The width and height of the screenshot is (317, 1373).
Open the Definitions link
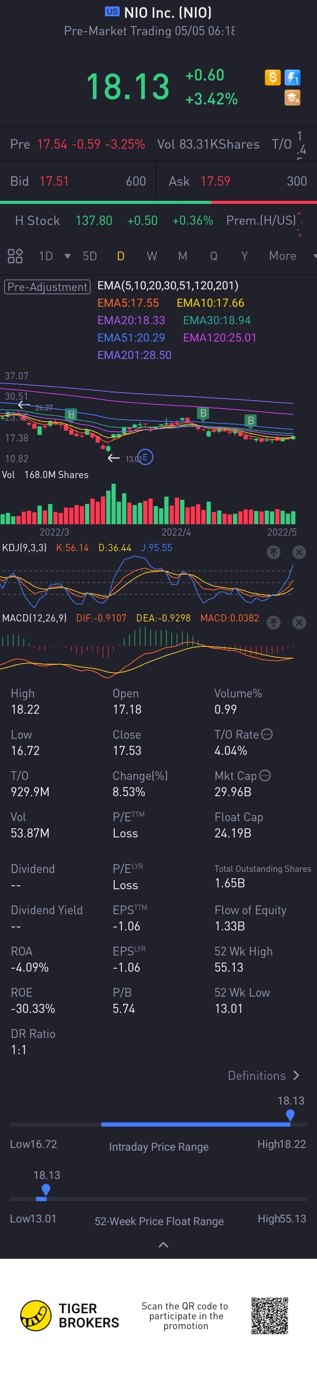coord(264,1076)
